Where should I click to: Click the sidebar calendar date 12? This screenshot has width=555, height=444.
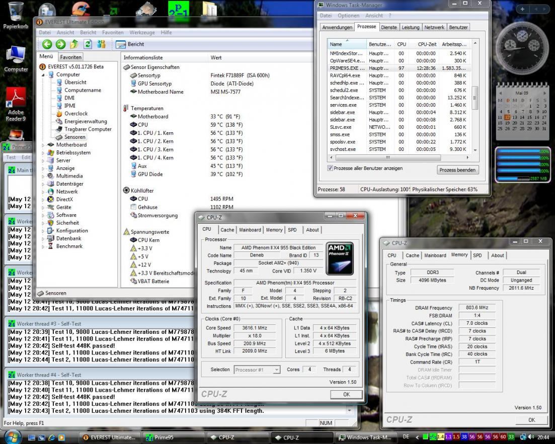tap(507, 117)
